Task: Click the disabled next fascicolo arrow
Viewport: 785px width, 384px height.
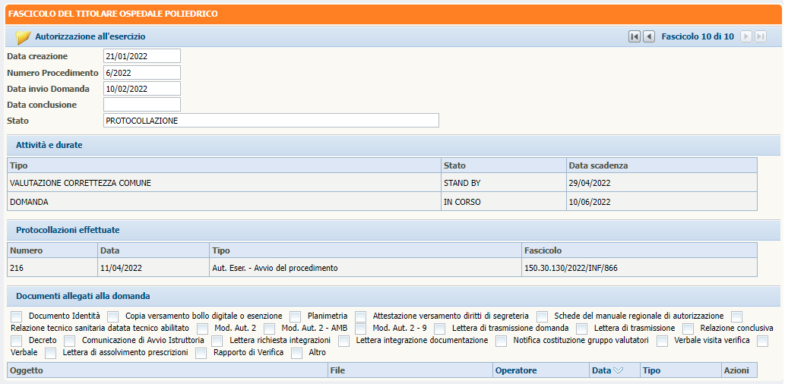Action: coord(746,36)
